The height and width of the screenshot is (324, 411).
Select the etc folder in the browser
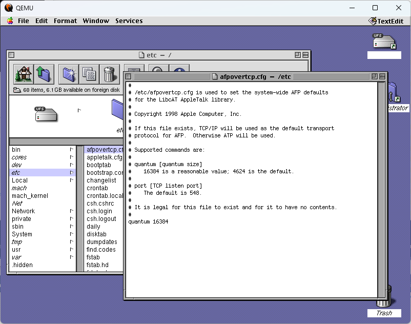tap(43, 172)
